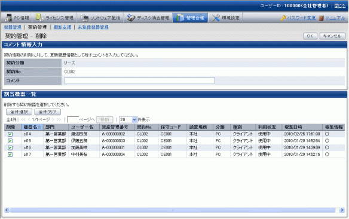Click the next-page > pagination arrow
Image resolution: width=349 pixels, height=219 pixels.
tap(53, 119)
